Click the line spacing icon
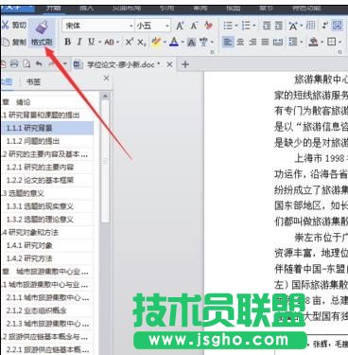The width and height of the screenshot is (348, 355). coord(293,42)
